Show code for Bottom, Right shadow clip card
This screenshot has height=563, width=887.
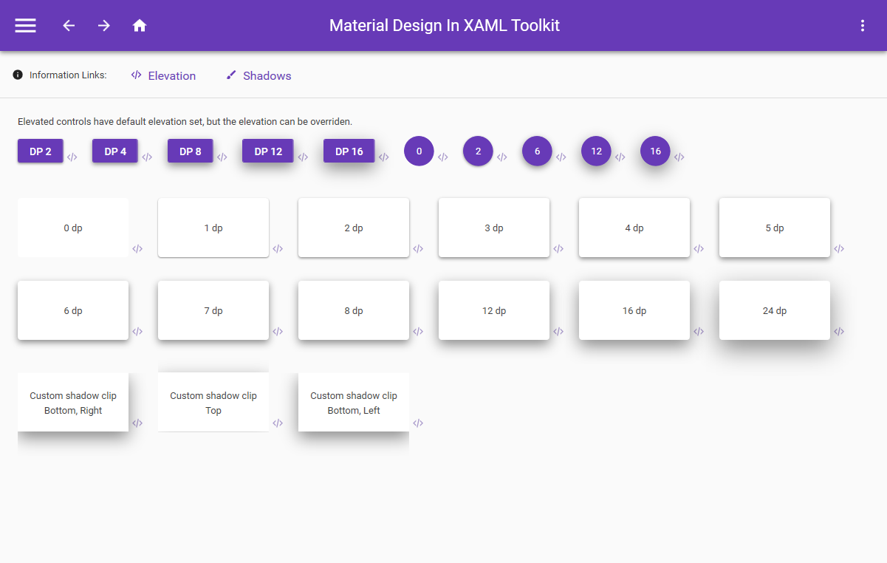(x=137, y=423)
